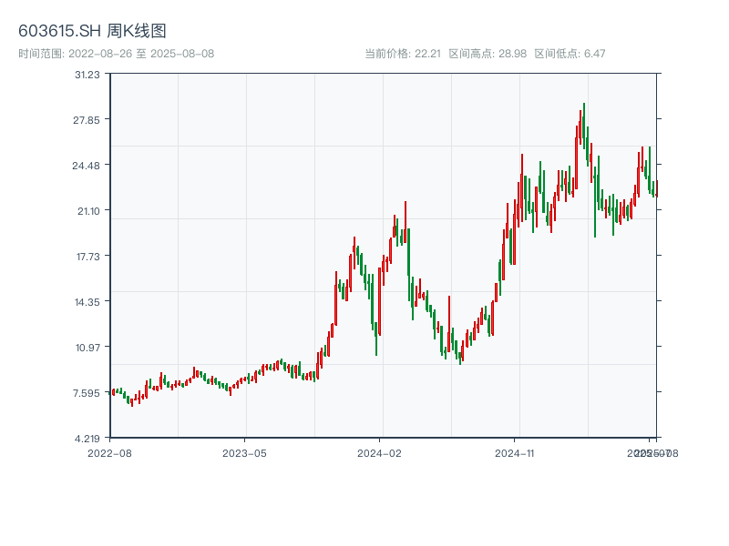Click the 7.595 y-axis price label

pyautogui.click(x=87, y=393)
